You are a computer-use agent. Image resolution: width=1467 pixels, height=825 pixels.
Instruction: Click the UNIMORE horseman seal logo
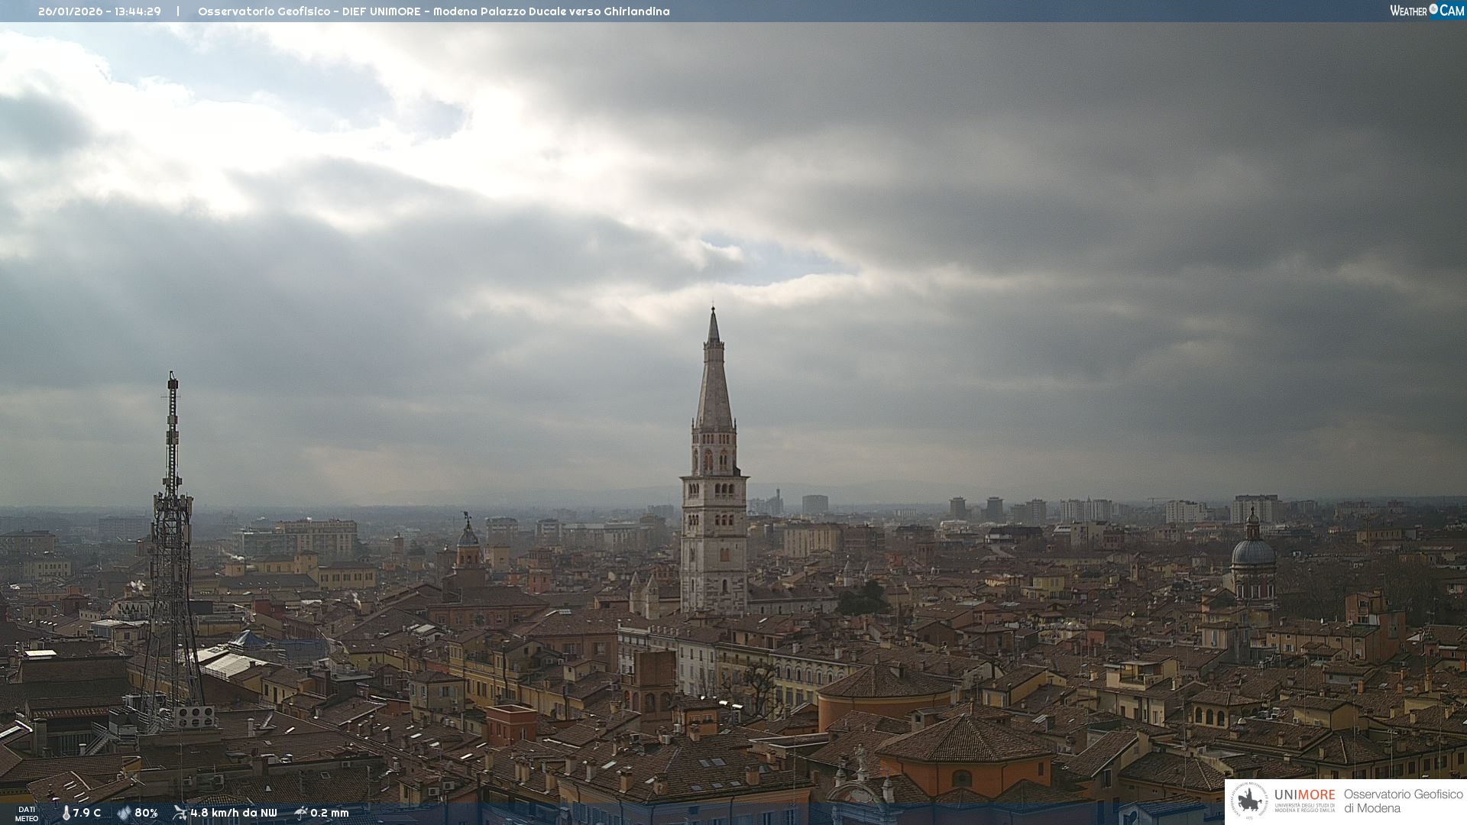click(1249, 801)
